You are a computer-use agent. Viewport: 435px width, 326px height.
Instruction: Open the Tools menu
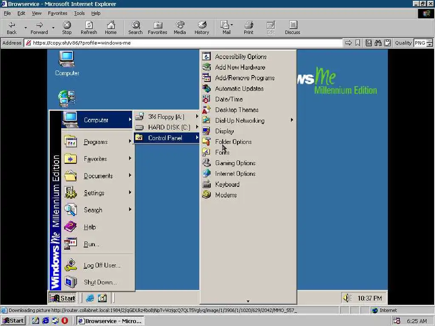click(79, 13)
